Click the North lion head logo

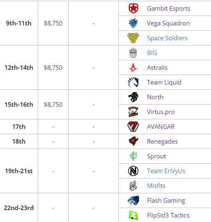click(x=133, y=97)
